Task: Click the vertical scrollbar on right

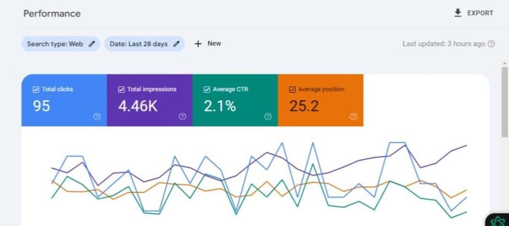Action: point(505,99)
